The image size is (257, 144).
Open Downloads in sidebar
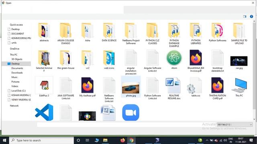pyautogui.click(x=17, y=73)
